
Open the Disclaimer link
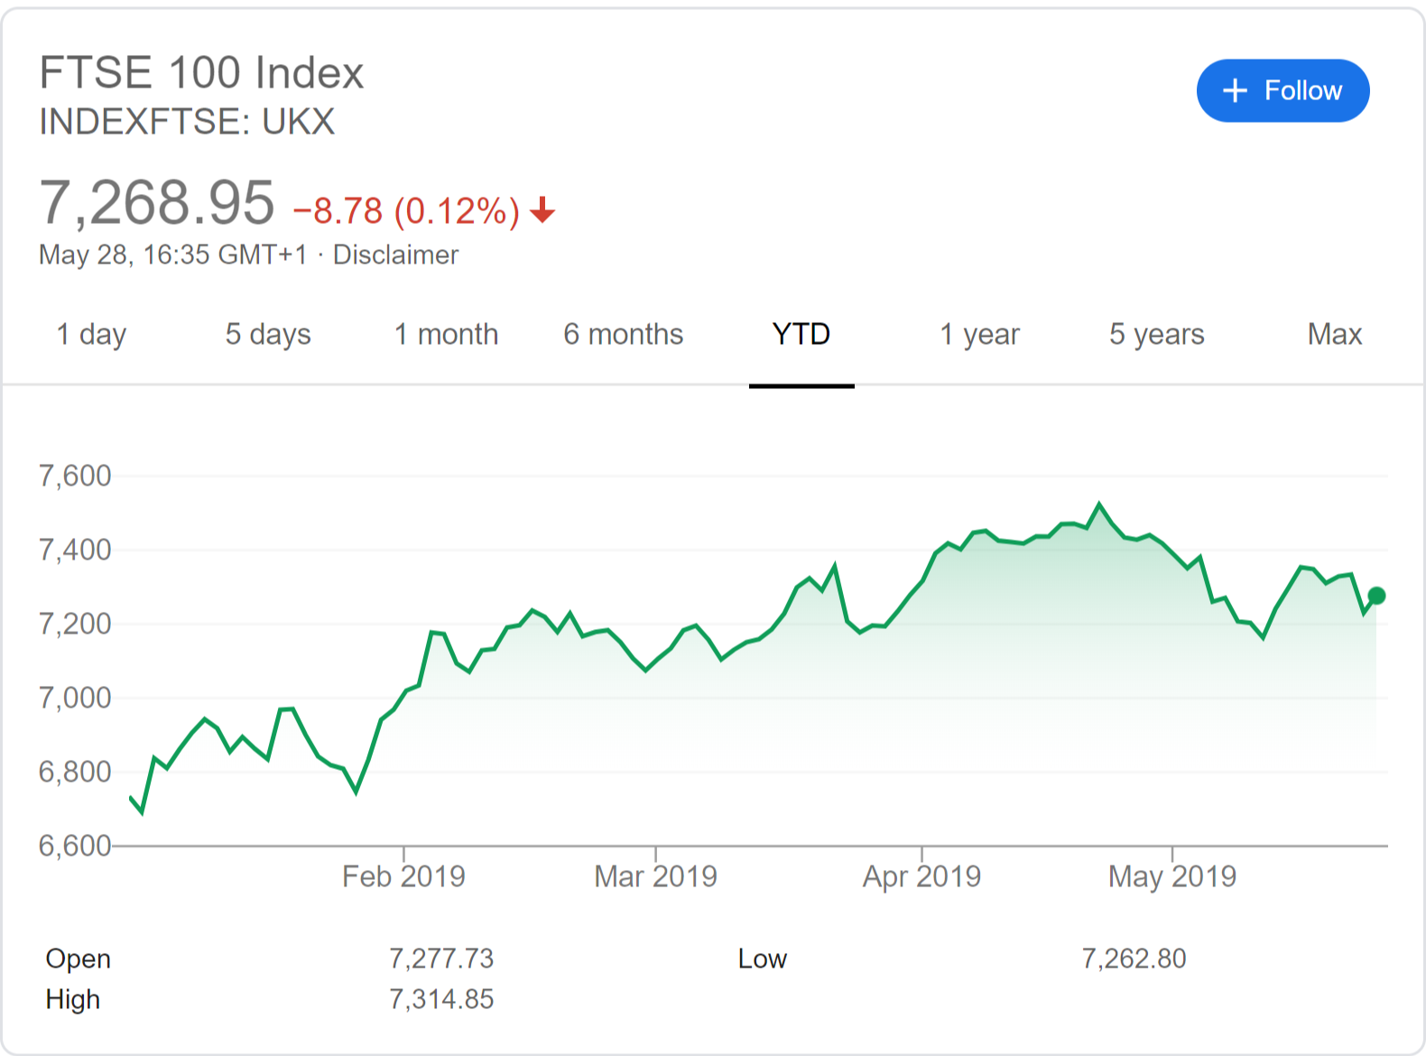(395, 255)
